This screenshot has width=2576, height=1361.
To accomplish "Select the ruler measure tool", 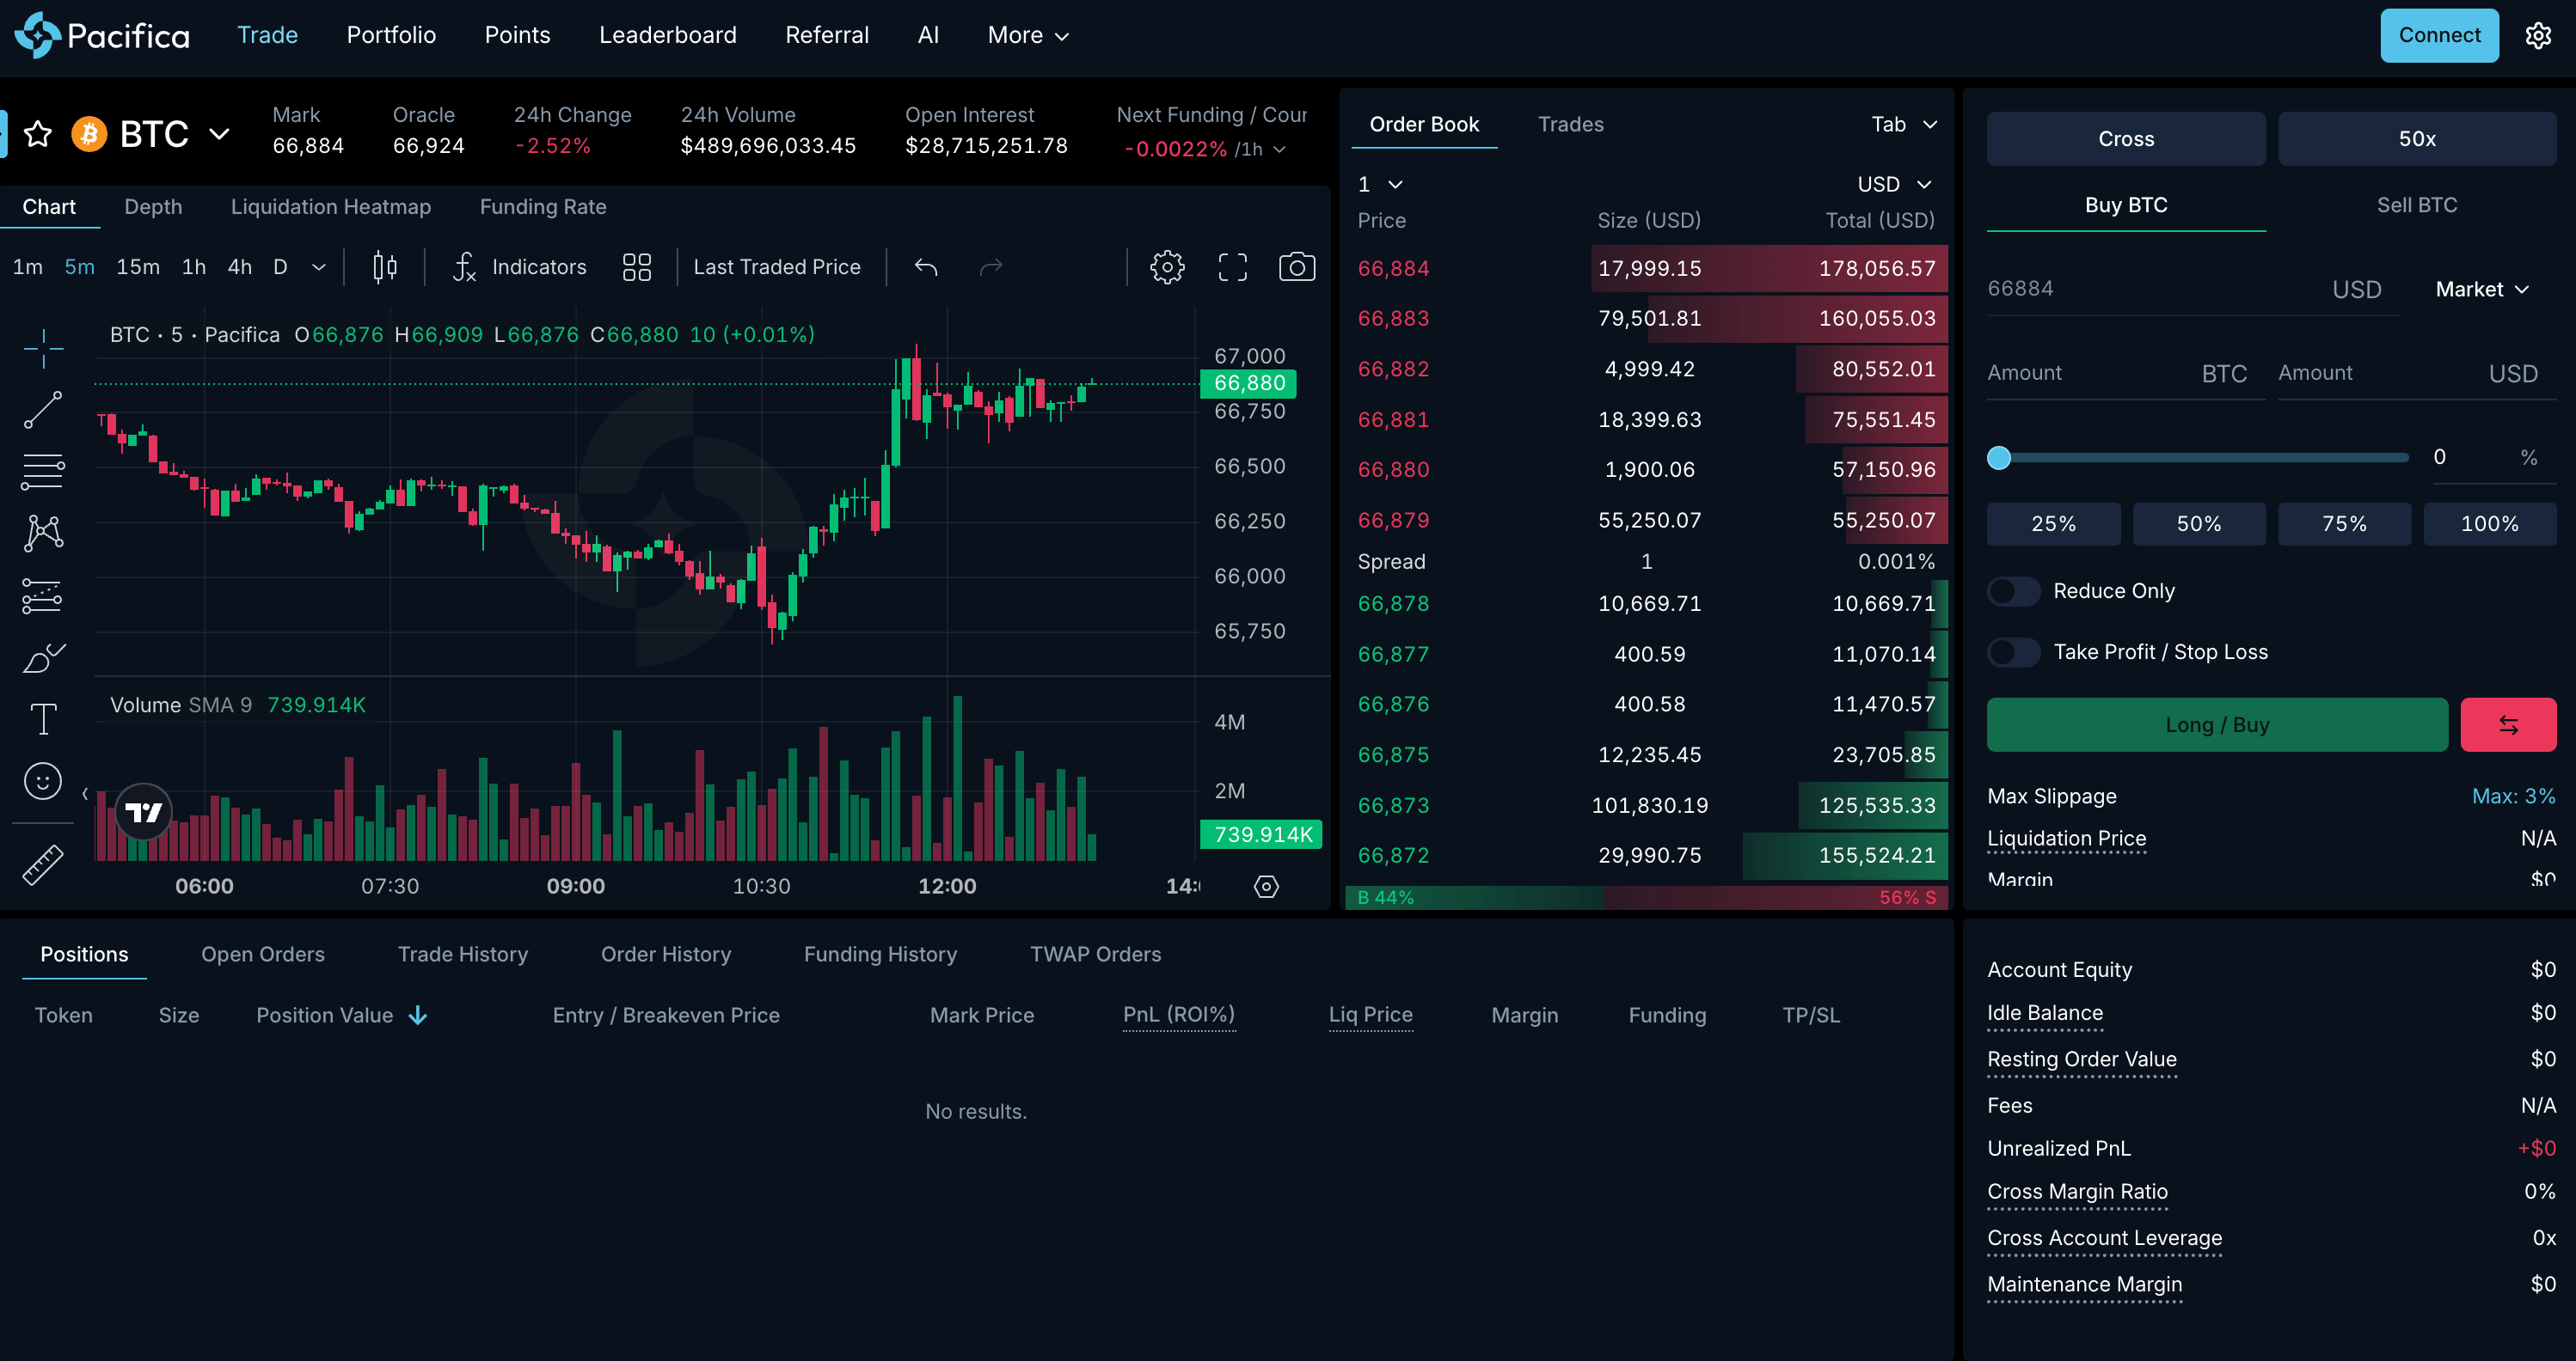I will pyautogui.click(x=42, y=864).
